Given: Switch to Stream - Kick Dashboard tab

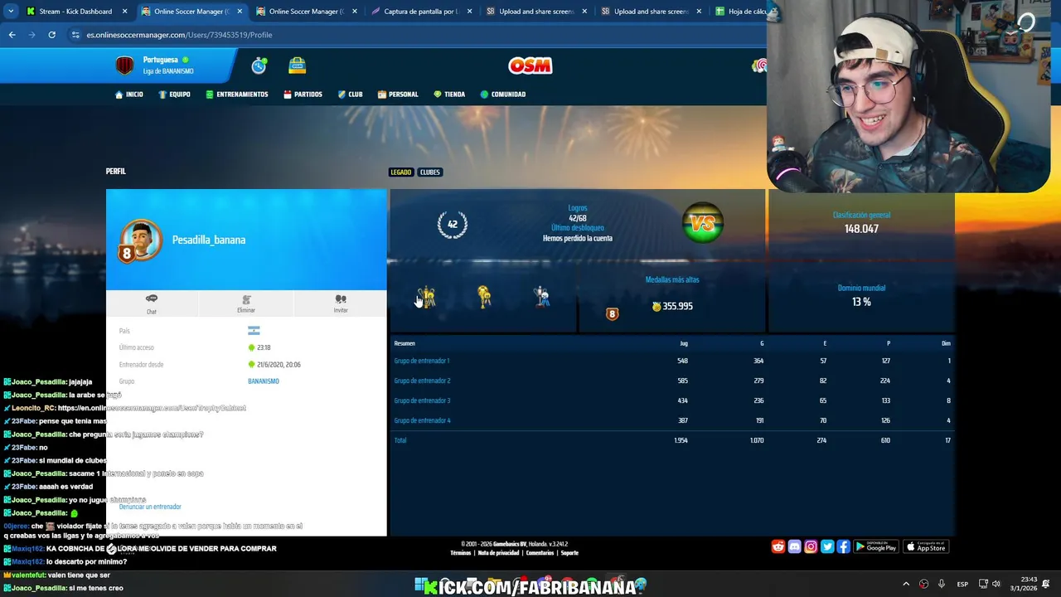Looking at the screenshot, I should (x=75, y=12).
